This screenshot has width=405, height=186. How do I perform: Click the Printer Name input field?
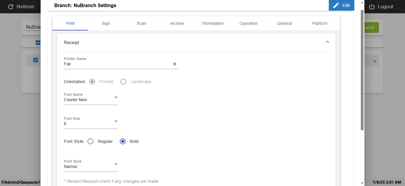117,64
